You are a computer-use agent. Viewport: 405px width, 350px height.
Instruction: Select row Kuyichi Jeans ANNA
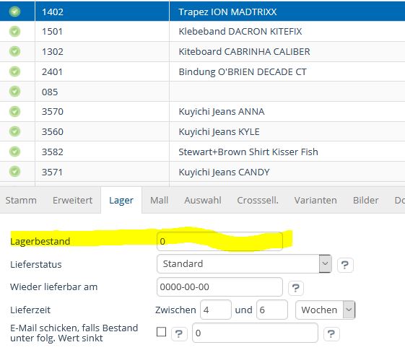point(202,112)
